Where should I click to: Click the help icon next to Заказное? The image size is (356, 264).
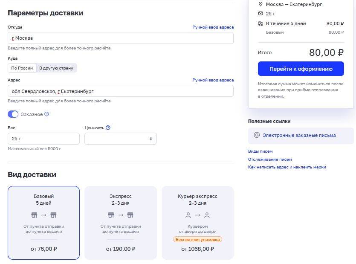[x=47, y=114]
